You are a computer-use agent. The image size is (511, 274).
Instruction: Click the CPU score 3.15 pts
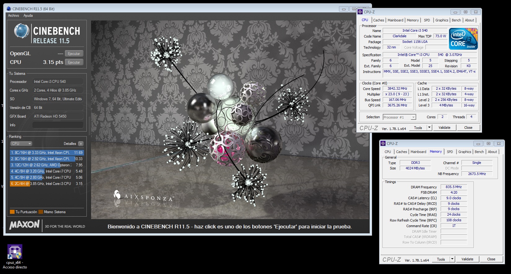pyautogui.click(x=53, y=62)
